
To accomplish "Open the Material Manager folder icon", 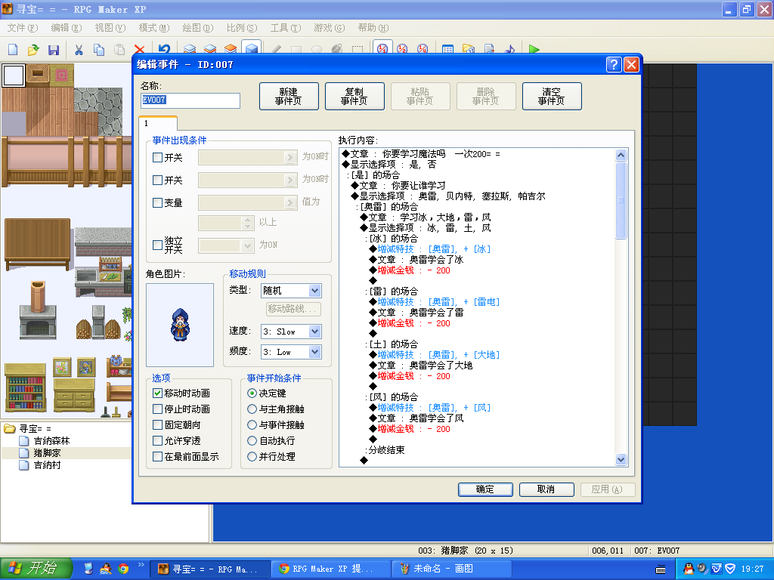I will pyautogui.click(x=468, y=48).
